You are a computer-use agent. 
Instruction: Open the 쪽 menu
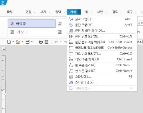[86, 12]
